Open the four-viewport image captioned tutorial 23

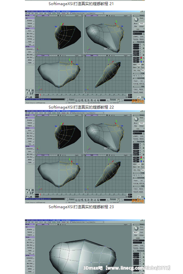click(85, 157)
